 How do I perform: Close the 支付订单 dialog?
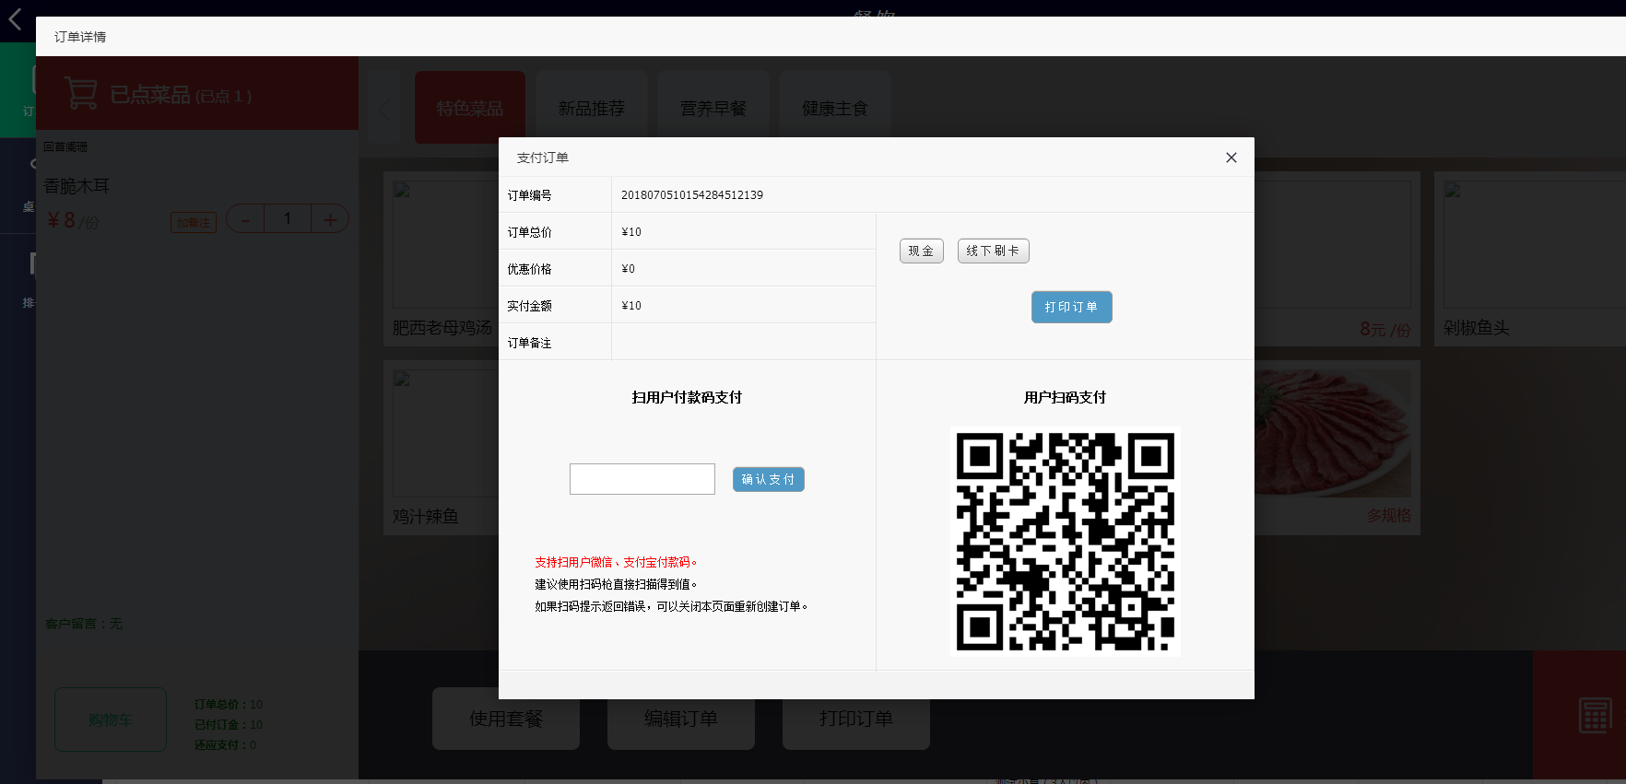tap(1231, 158)
